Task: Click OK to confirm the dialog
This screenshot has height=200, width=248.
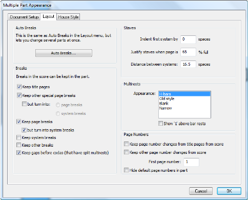Action: coord(229,191)
